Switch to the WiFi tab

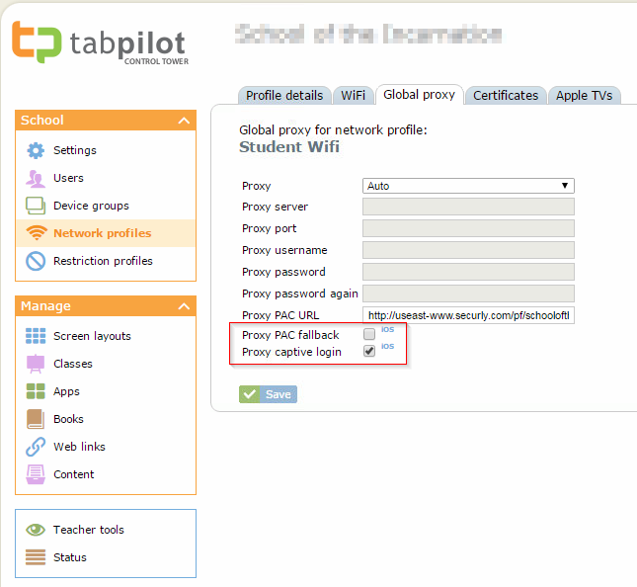[x=353, y=96]
